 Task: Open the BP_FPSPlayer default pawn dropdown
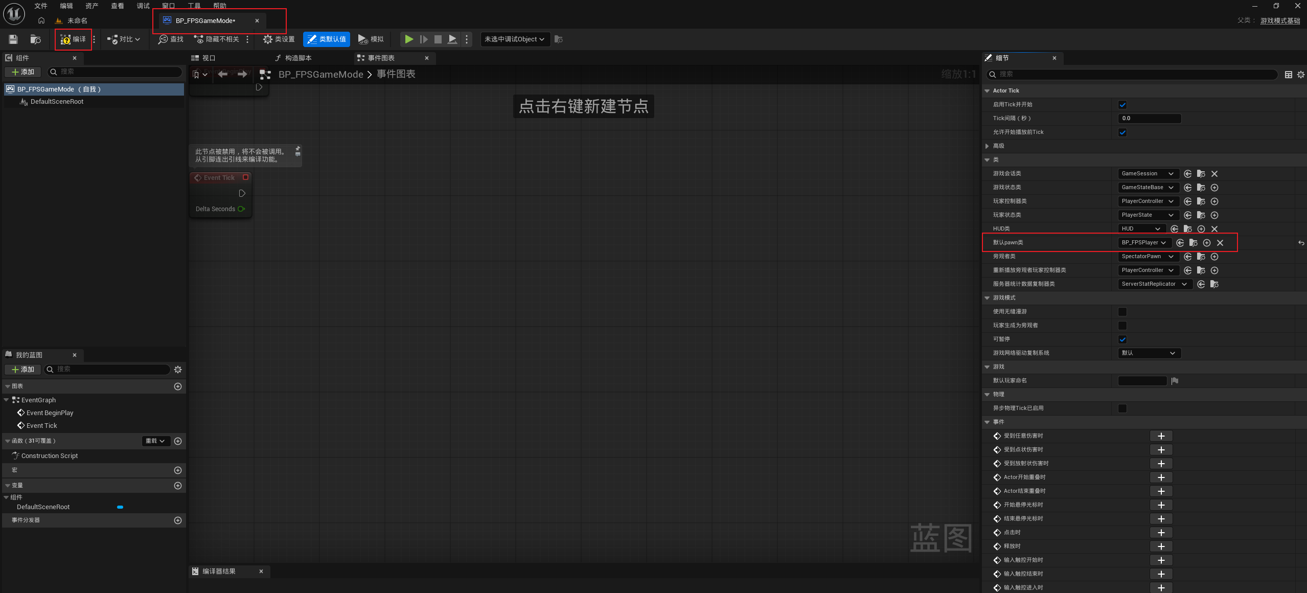coord(1144,243)
